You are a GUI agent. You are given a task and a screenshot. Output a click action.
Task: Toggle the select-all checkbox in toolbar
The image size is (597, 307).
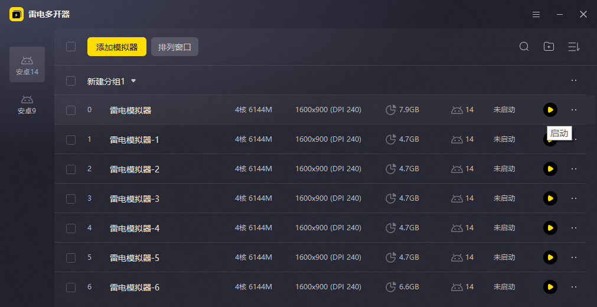click(71, 47)
